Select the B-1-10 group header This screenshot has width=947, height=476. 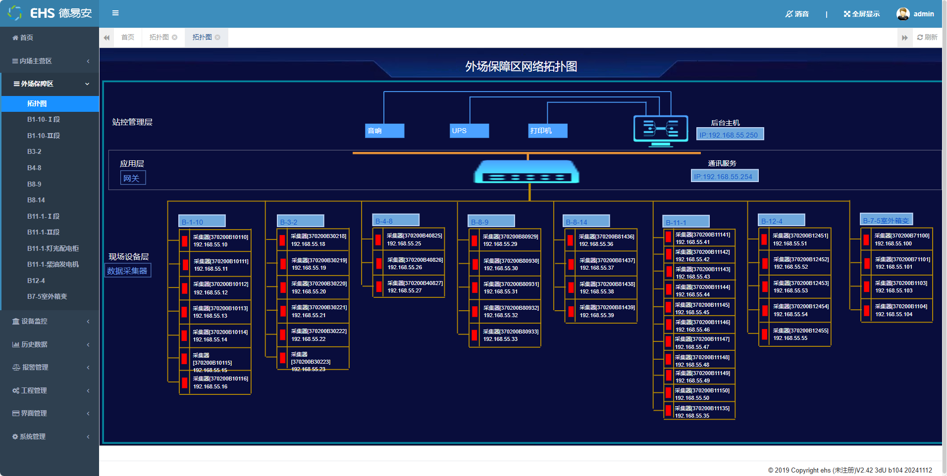click(x=202, y=222)
